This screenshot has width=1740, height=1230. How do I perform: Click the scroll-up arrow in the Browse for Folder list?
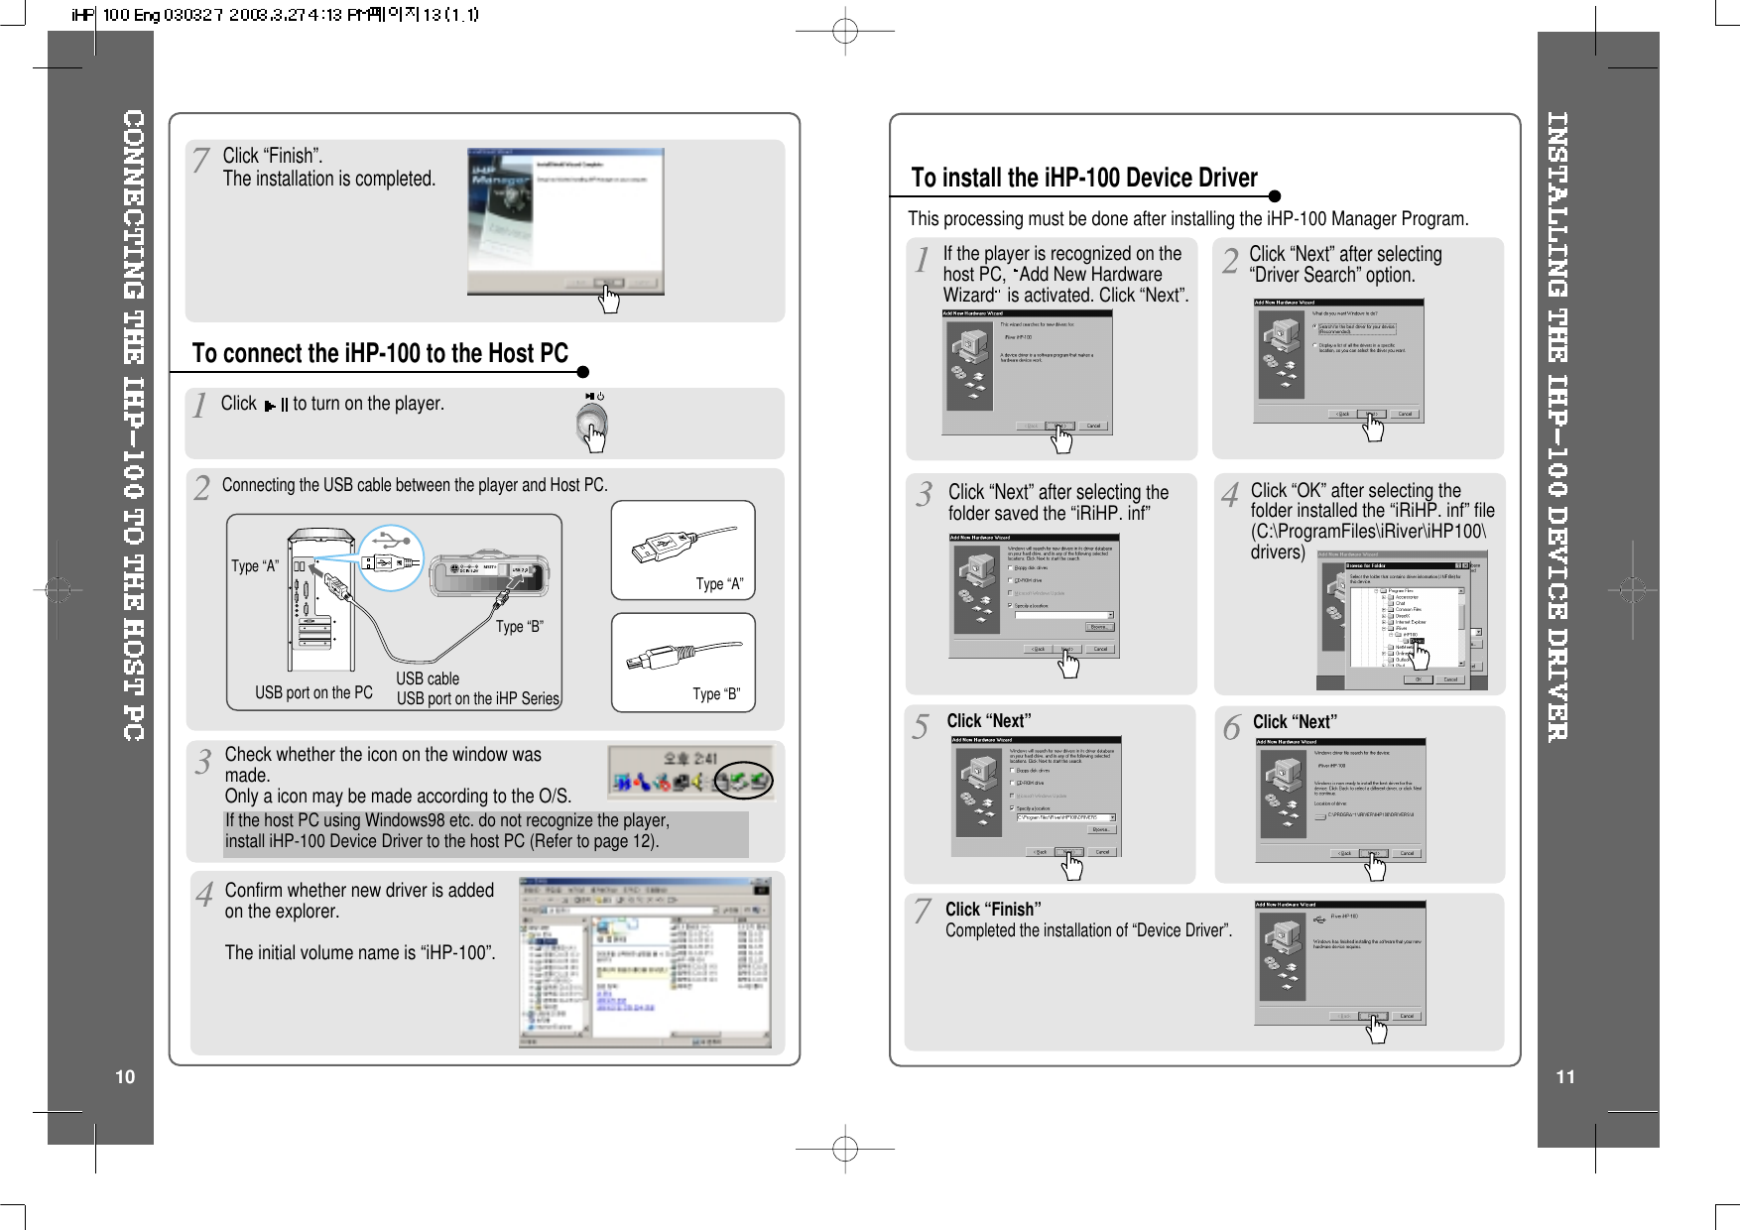(x=1461, y=591)
